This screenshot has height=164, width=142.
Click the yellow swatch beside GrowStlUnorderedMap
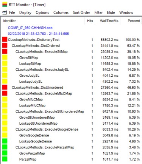5,117
